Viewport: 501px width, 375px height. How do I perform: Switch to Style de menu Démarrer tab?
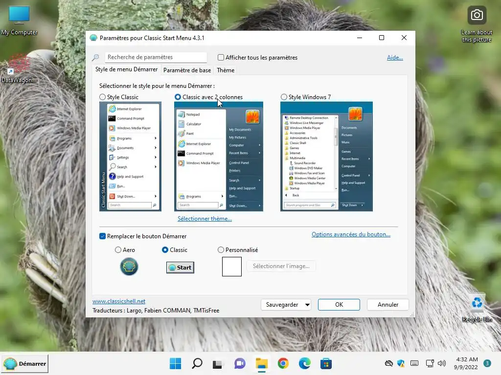click(x=127, y=69)
